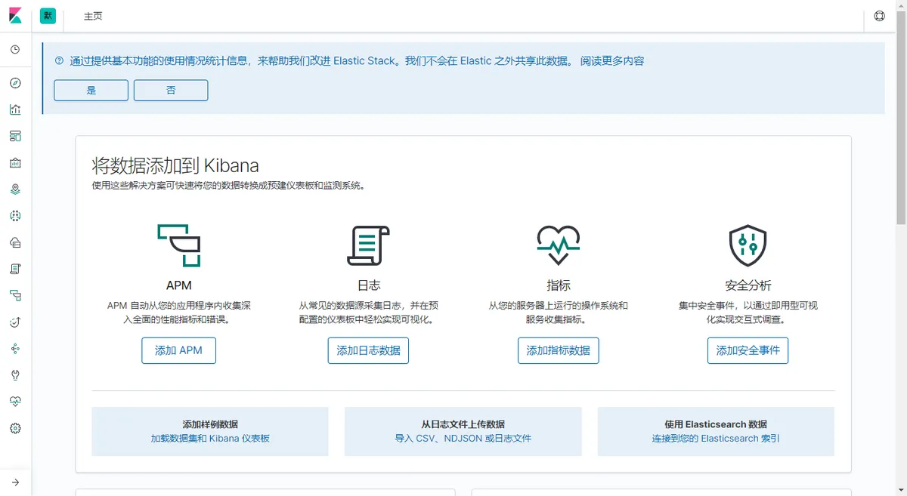Click the 添加日志数据 button
Image resolution: width=907 pixels, height=496 pixels.
pos(368,350)
